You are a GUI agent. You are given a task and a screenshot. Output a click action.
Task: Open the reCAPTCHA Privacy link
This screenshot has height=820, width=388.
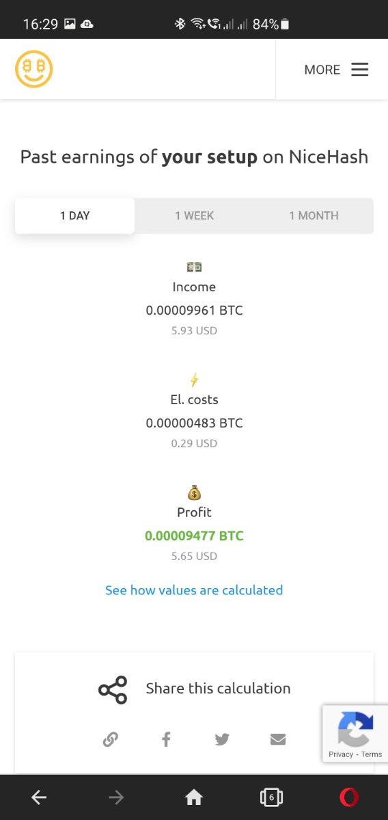[340, 754]
